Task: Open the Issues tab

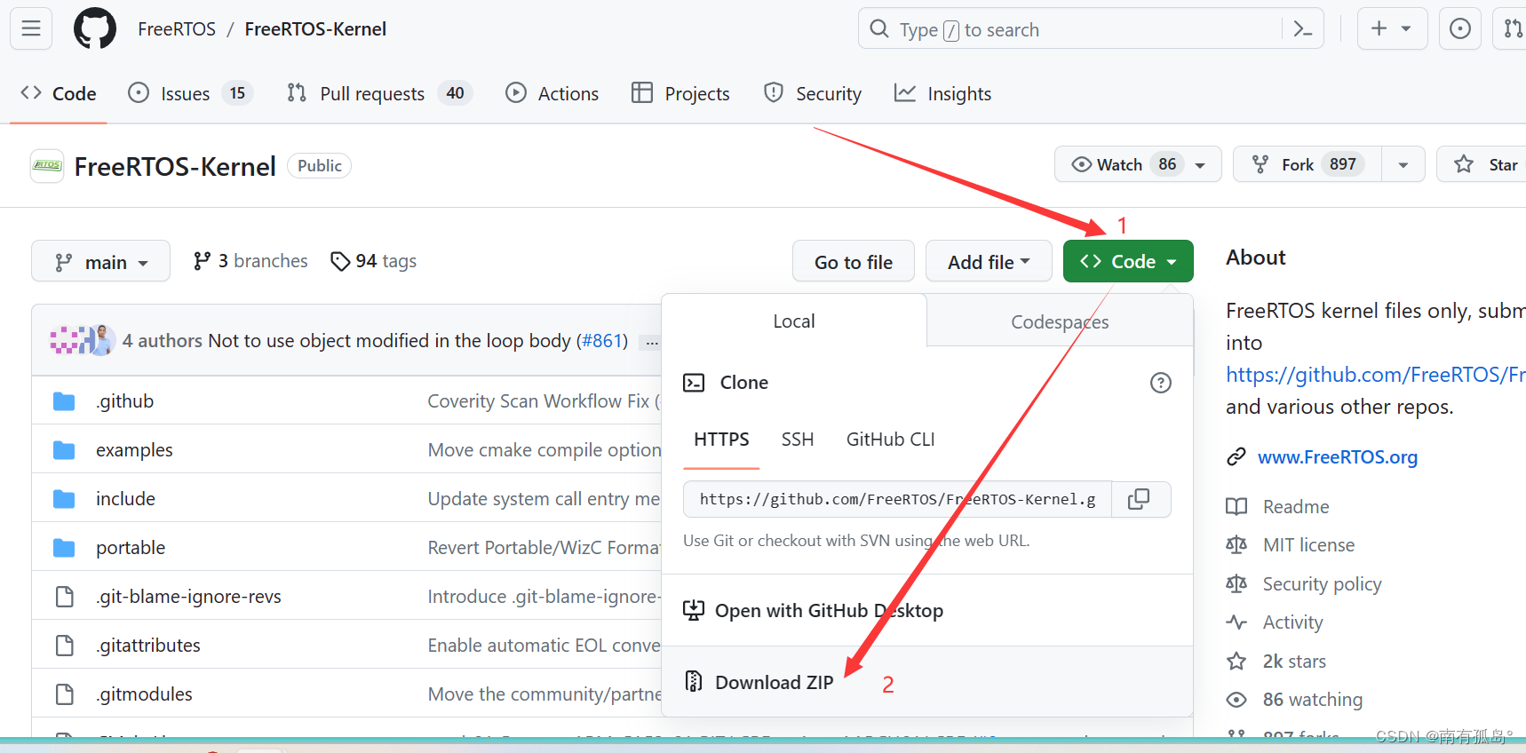Action: [x=190, y=93]
